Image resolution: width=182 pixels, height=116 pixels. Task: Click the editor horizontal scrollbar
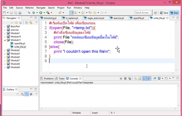point(112,73)
